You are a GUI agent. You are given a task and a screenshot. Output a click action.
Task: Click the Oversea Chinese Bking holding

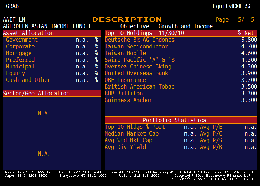(x=138, y=67)
